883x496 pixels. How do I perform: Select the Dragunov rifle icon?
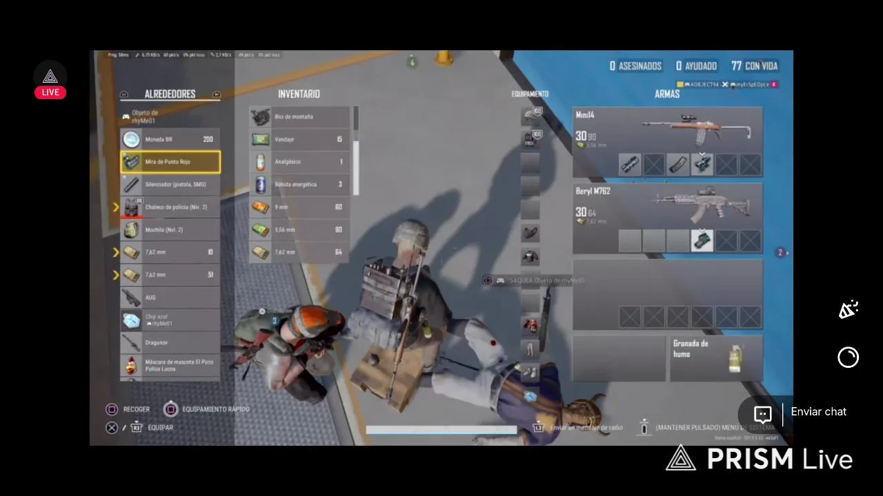pyautogui.click(x=131, y=342)
